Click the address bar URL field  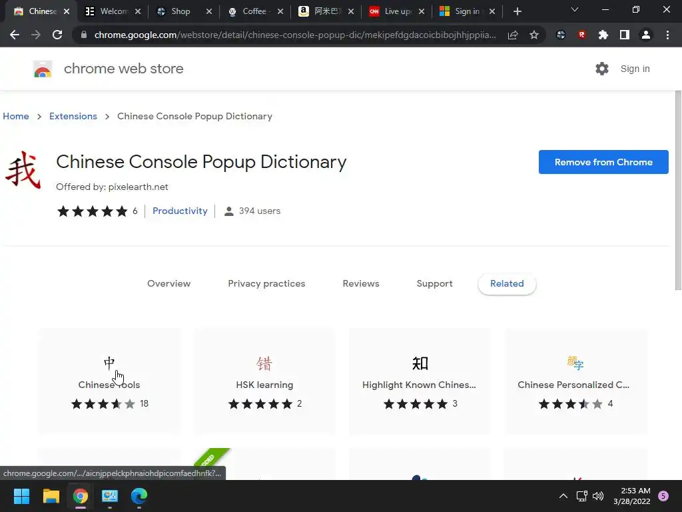tap(295, 35)
